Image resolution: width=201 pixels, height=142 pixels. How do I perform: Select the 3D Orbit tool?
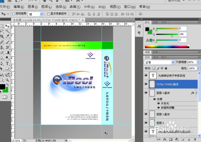pyautogui.click(x=7, y=75)
